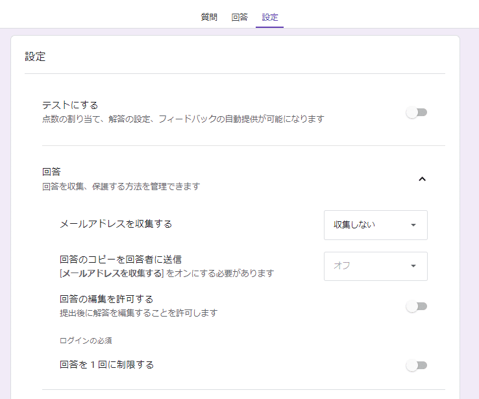Click the 回答の編集を許可する label
479x399 pixels.
pos(106,299)
